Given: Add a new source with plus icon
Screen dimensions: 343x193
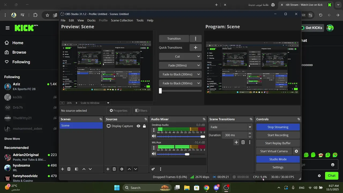Looking at the screenshot, I should point(108,169).
